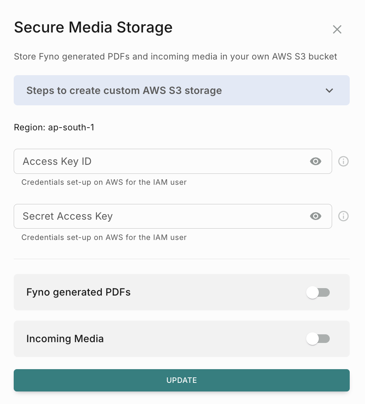Click the Incoming Media row background
The image size is (365, 404).
[x=196, y=339]
